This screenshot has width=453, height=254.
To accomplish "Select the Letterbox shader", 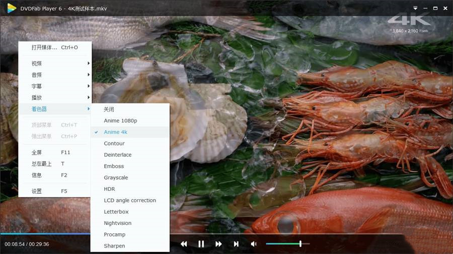I will 130,212.
